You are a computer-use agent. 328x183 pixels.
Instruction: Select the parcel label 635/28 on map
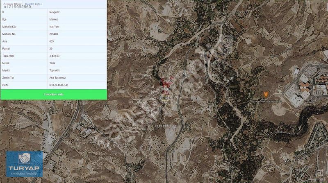tap(166, 89)
